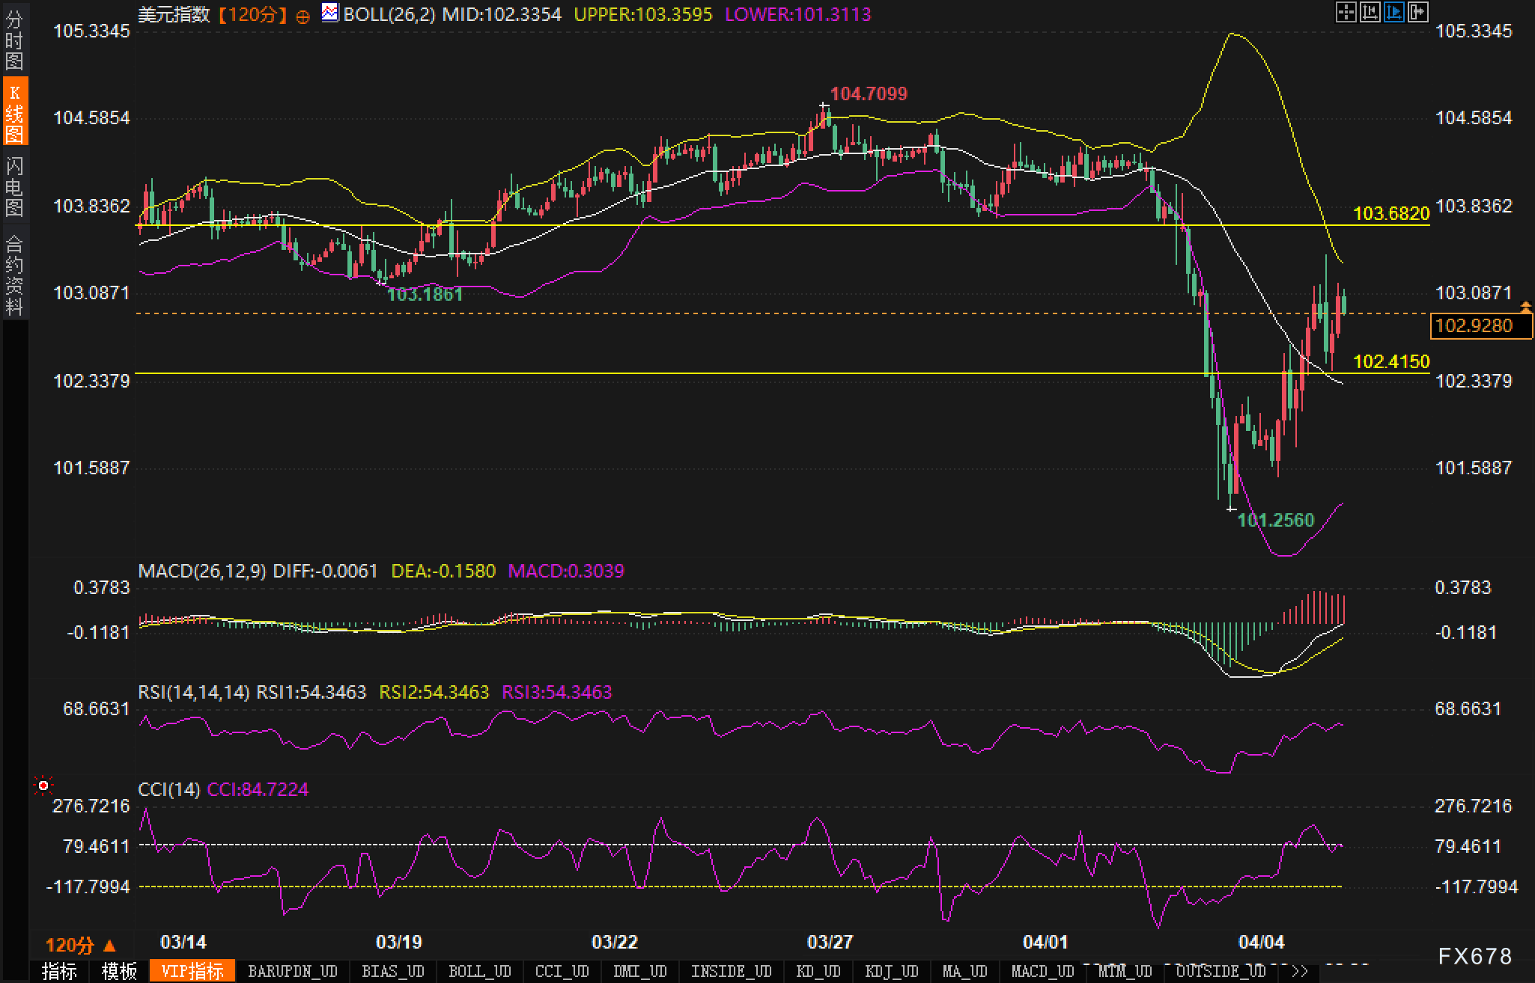Click the orange circle-plus icon beside 120分
This screenshot has height=983, width=1535.
(303, 16)
